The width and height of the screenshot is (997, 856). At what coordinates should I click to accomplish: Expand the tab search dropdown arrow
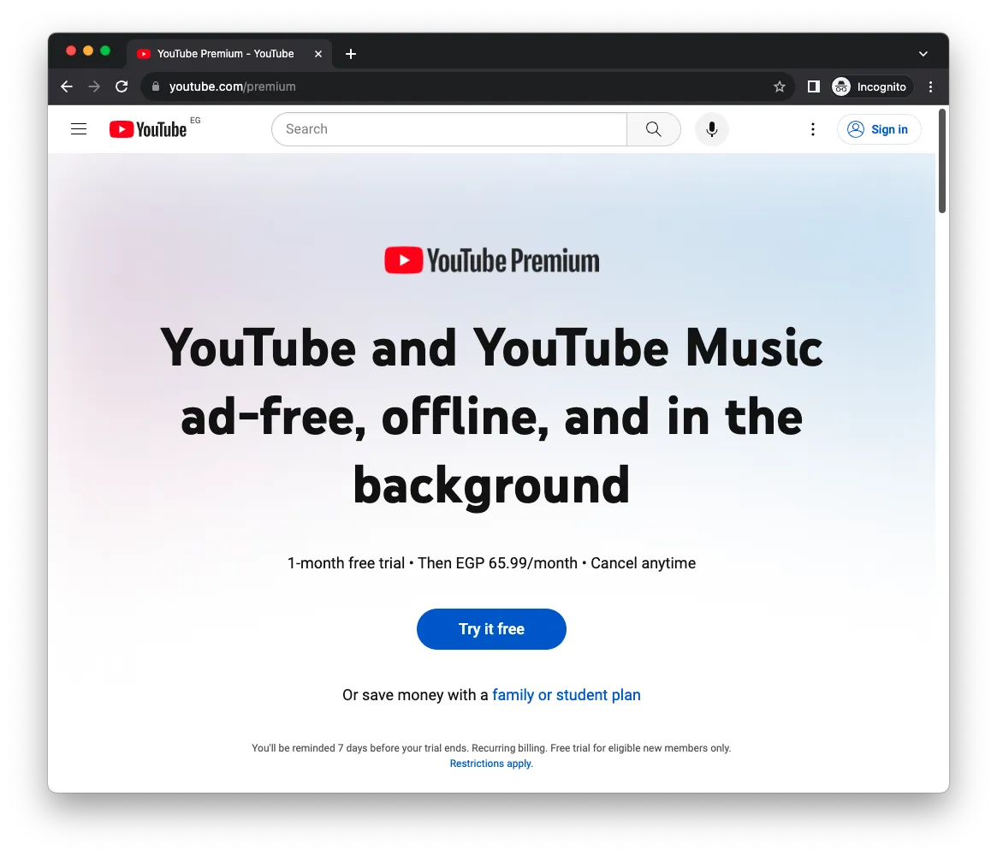pos(923,54)
